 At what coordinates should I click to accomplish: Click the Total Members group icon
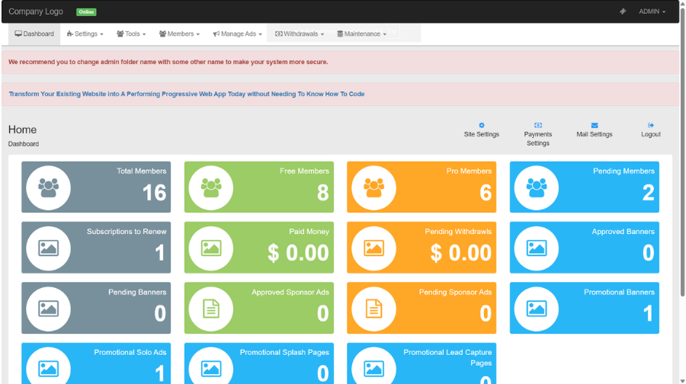(48, 187)
